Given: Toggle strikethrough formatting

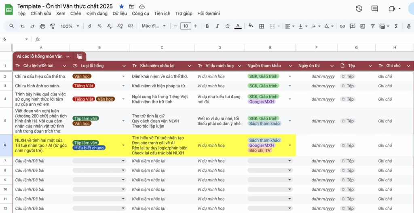Looking at the screenshot, I should (228, 26).
